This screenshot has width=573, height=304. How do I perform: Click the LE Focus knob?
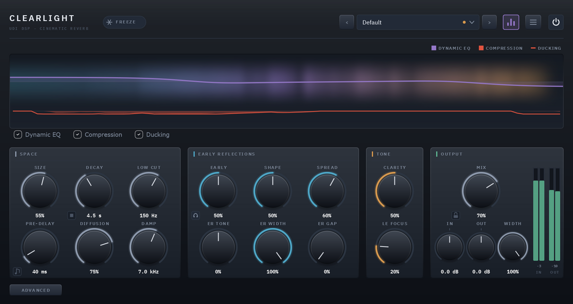click(x=394, y=247)
